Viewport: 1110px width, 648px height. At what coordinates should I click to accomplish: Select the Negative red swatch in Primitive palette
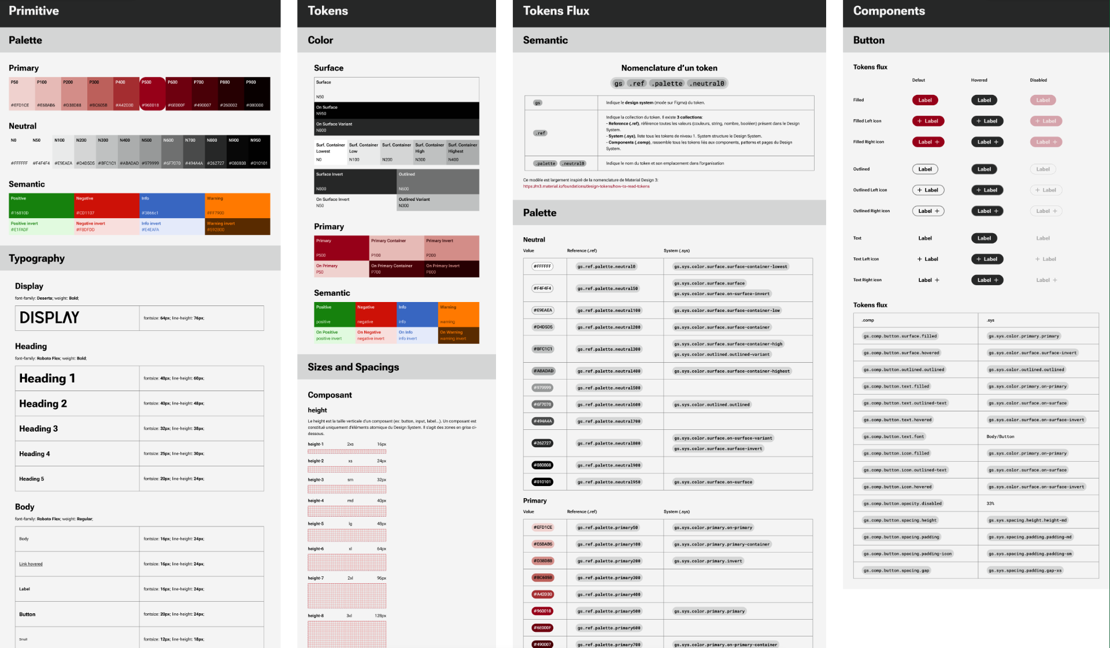[x=106, y=206]
